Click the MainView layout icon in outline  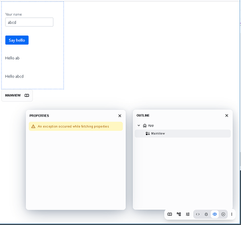click(148, 134)
